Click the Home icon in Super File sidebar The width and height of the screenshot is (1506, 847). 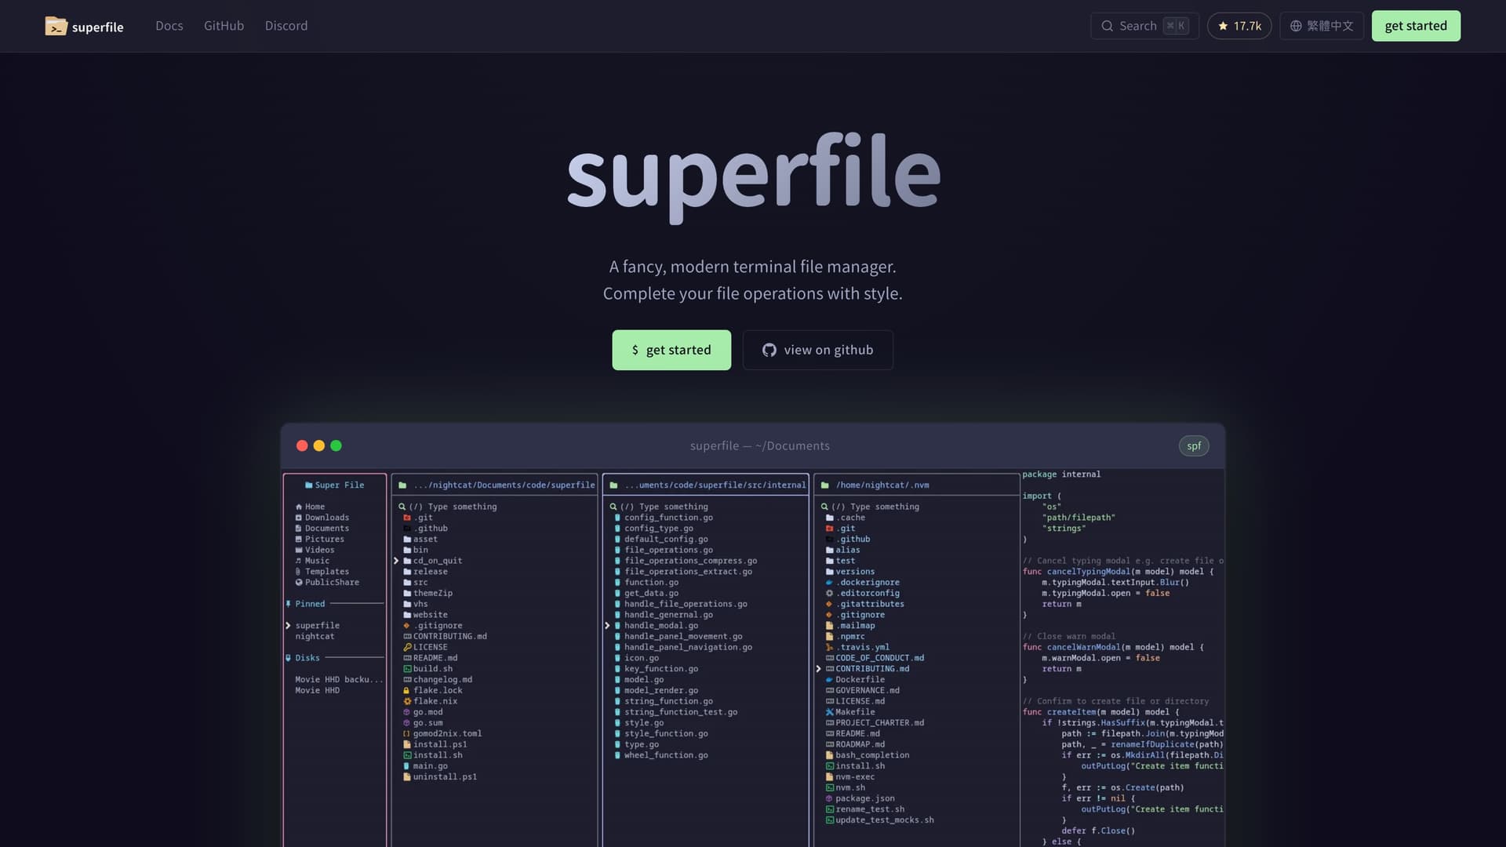click(x=299, y=507)
